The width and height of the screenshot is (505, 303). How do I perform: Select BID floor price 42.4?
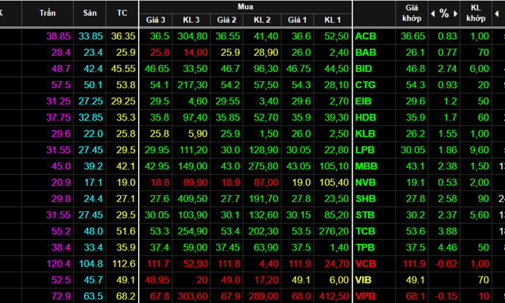click(x=93, y=69)
